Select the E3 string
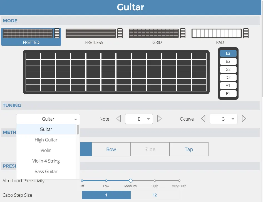This screenshot has height=202, width=263. point(228,53)
